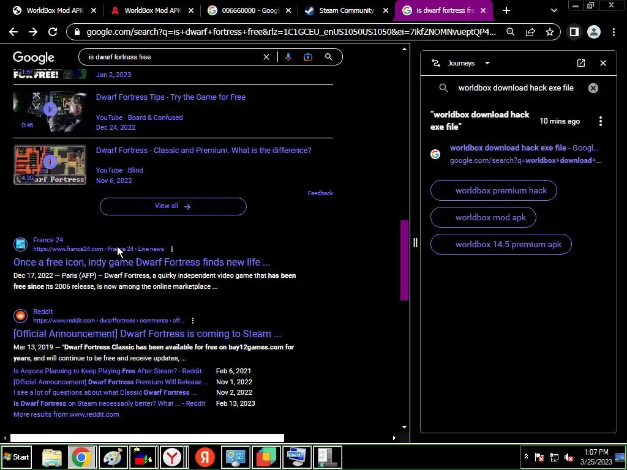Close the Steam Community tab
The width and height of the screenshot is (627, 470).
click(x=386, y=10)
